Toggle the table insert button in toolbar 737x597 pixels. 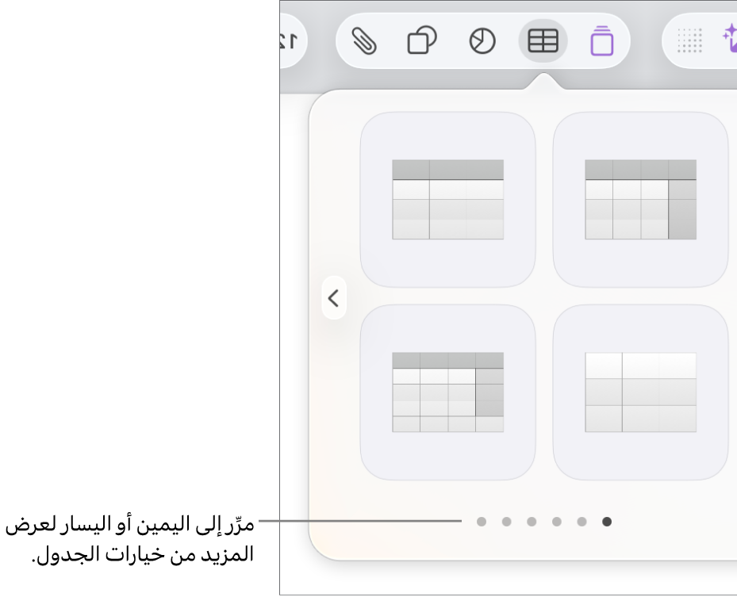click(543, 41)
